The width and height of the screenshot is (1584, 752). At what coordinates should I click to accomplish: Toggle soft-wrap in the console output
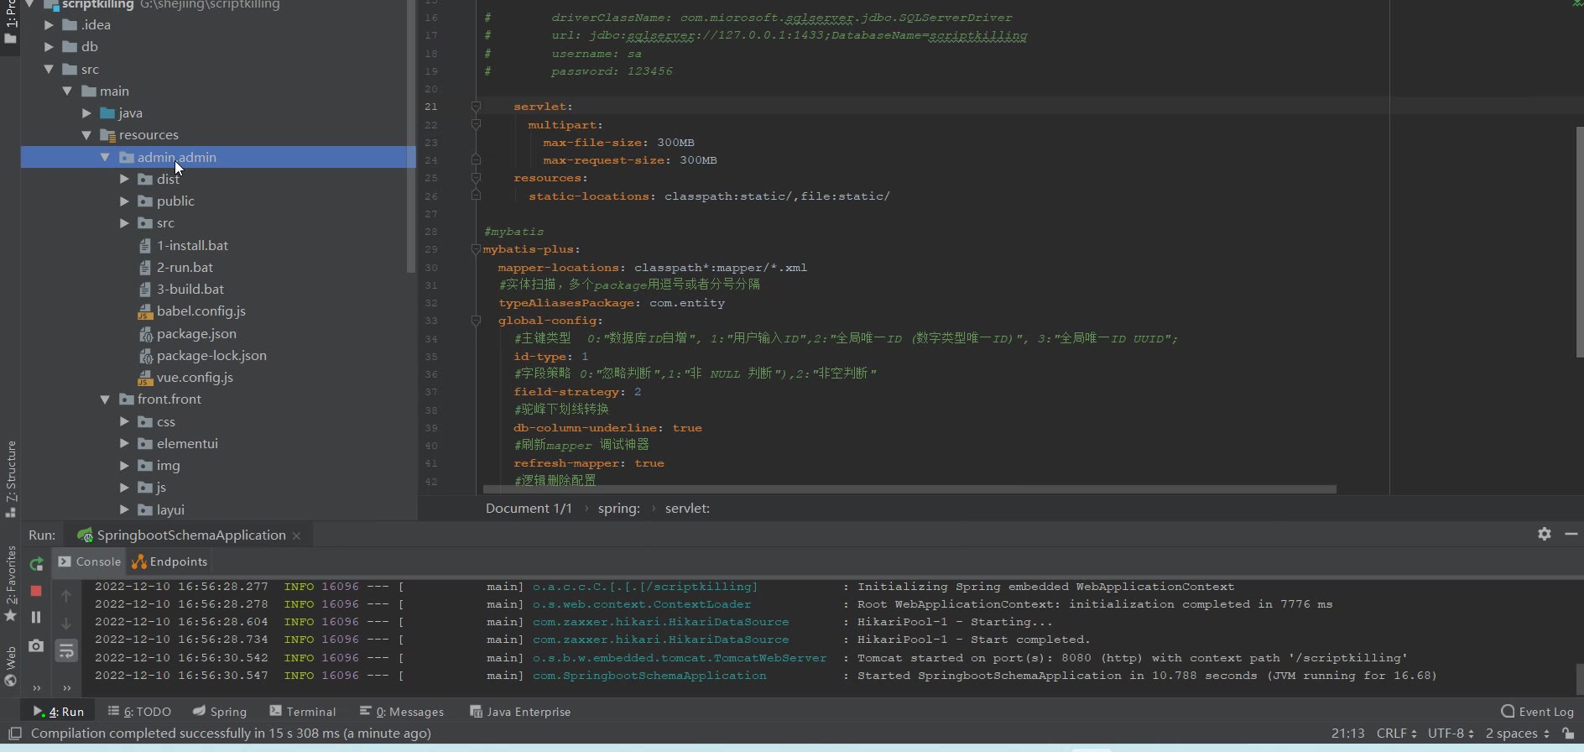[x=66, y=650]
